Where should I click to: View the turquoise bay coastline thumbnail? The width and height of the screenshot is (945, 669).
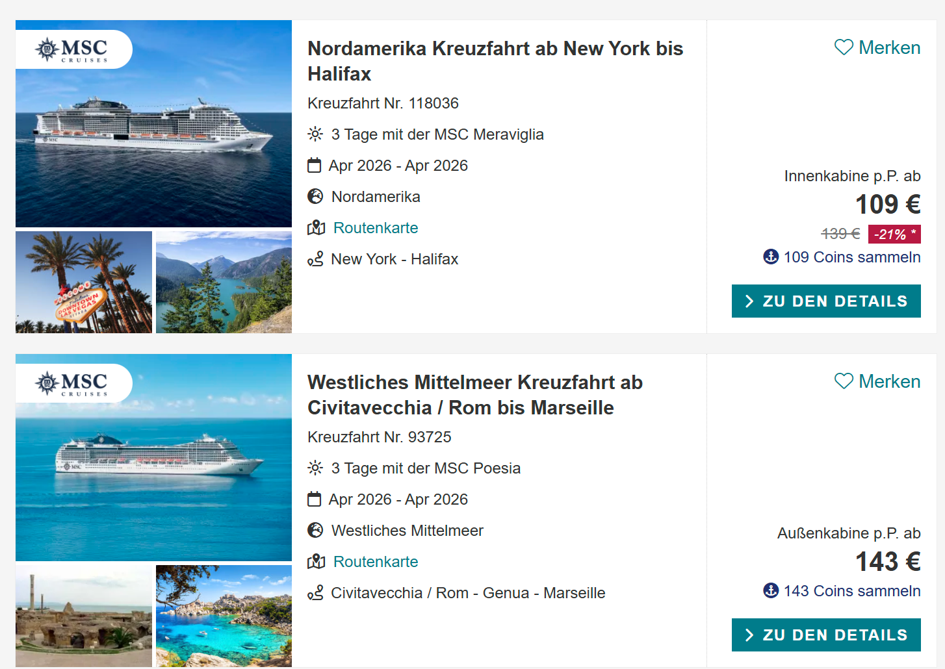pyautogui.click(x=224, y=616)
